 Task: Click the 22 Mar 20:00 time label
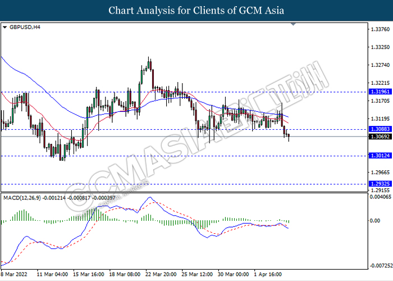161,274
